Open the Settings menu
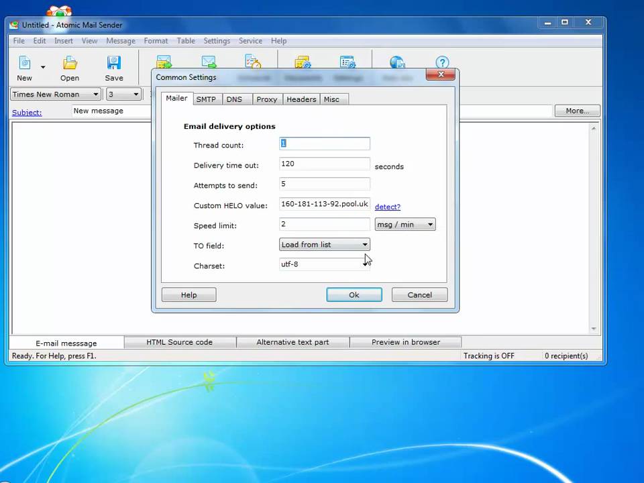 pos(216,41)
